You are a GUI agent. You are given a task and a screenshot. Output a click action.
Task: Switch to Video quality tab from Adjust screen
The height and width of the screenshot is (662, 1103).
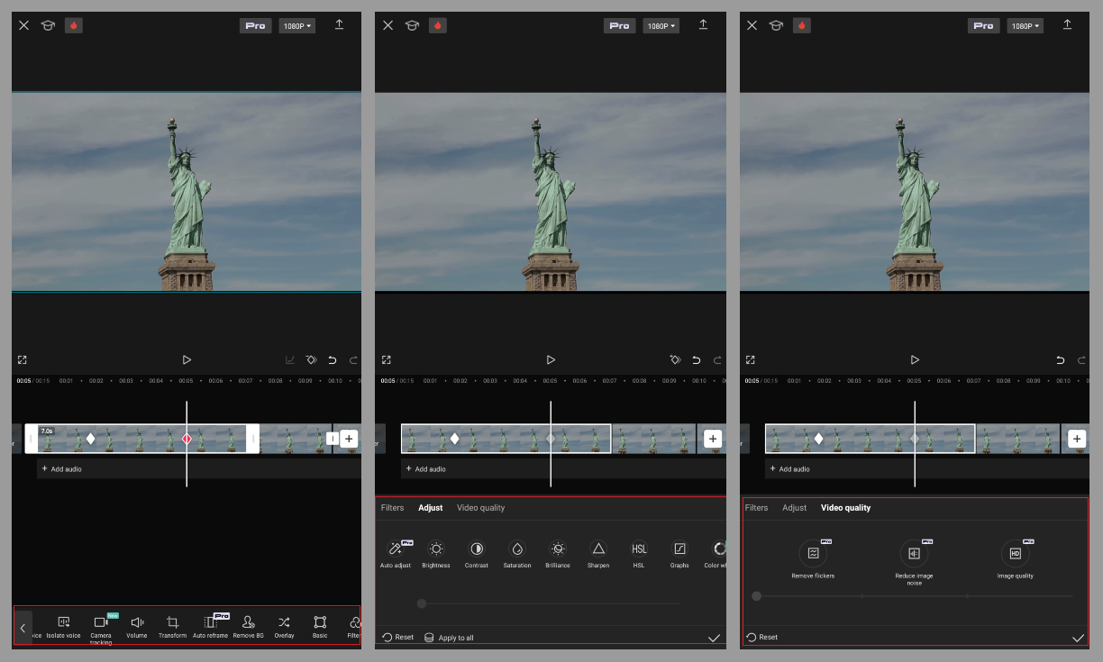click(481, 508)
